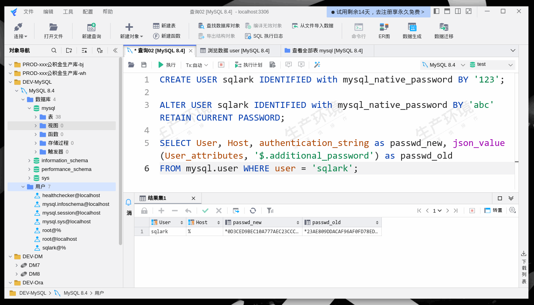Execute the query with the 执行 button
The height and width of the screenshot is (305, 534).
coord(167,65)
